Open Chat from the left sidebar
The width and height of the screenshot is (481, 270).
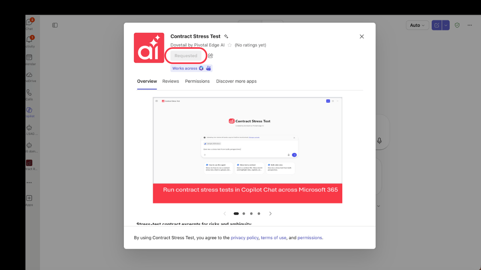tap(29, 23)
